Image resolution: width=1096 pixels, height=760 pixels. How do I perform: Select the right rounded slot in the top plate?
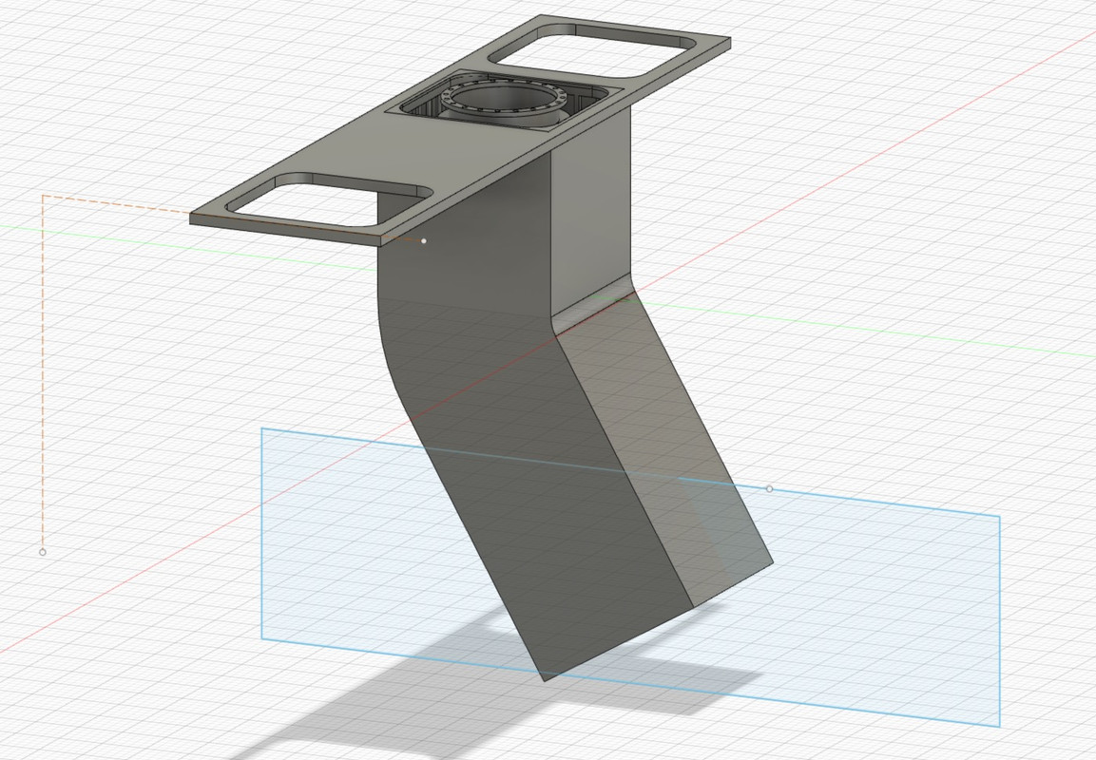[x=593, y=50]
